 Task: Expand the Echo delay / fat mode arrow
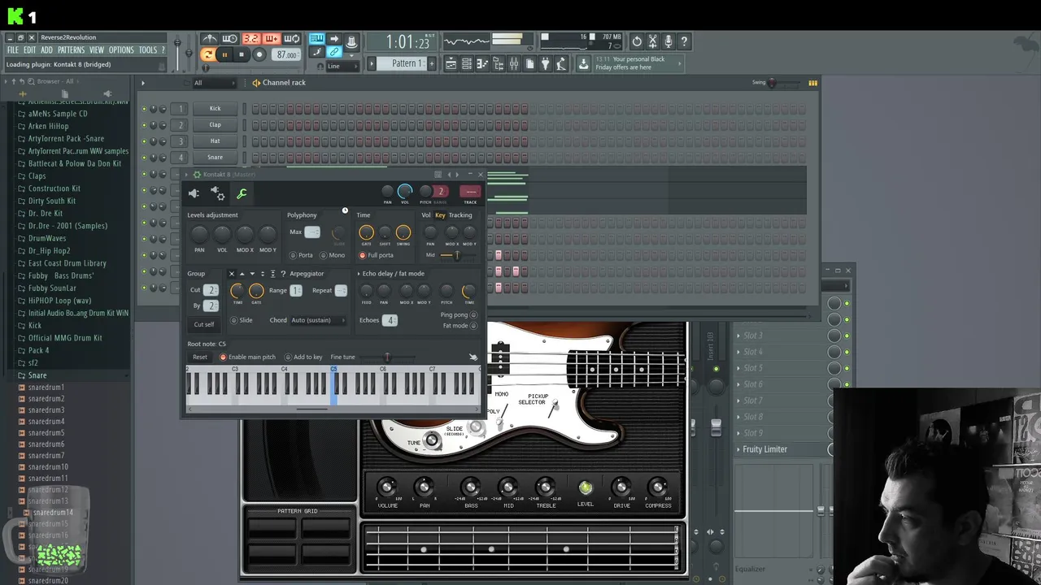click(x=359, y=274)
